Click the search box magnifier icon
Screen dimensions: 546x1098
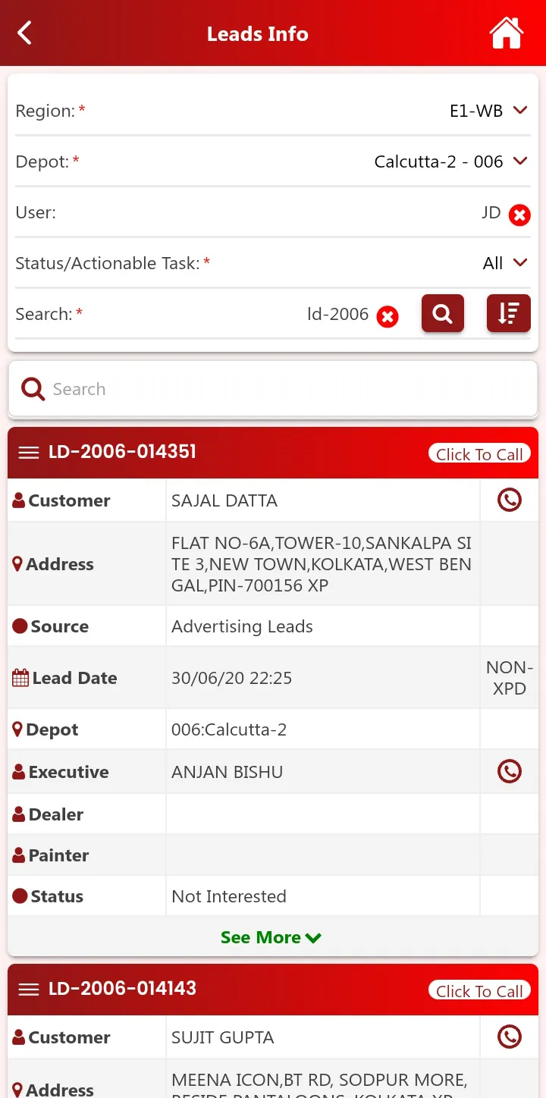(33, 389)
